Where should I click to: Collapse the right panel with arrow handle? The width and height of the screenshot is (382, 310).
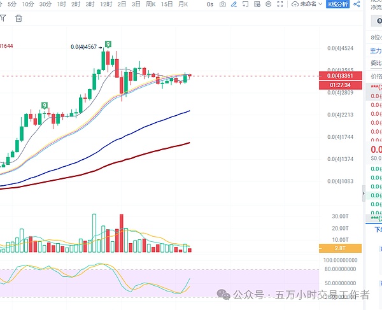pyautogui.click(x=364, y=190)
